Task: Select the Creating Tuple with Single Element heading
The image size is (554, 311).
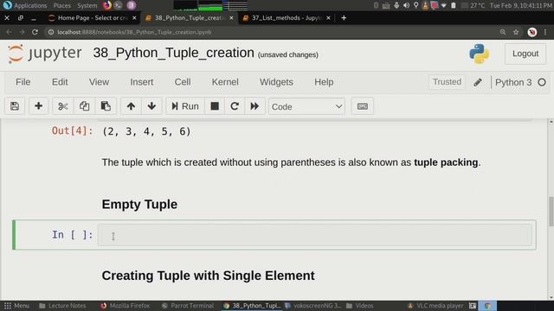Action: pos(208,276)
